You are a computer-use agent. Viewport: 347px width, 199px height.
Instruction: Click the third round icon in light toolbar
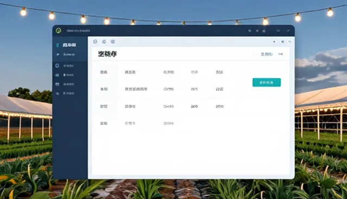(x=113, y=42)
